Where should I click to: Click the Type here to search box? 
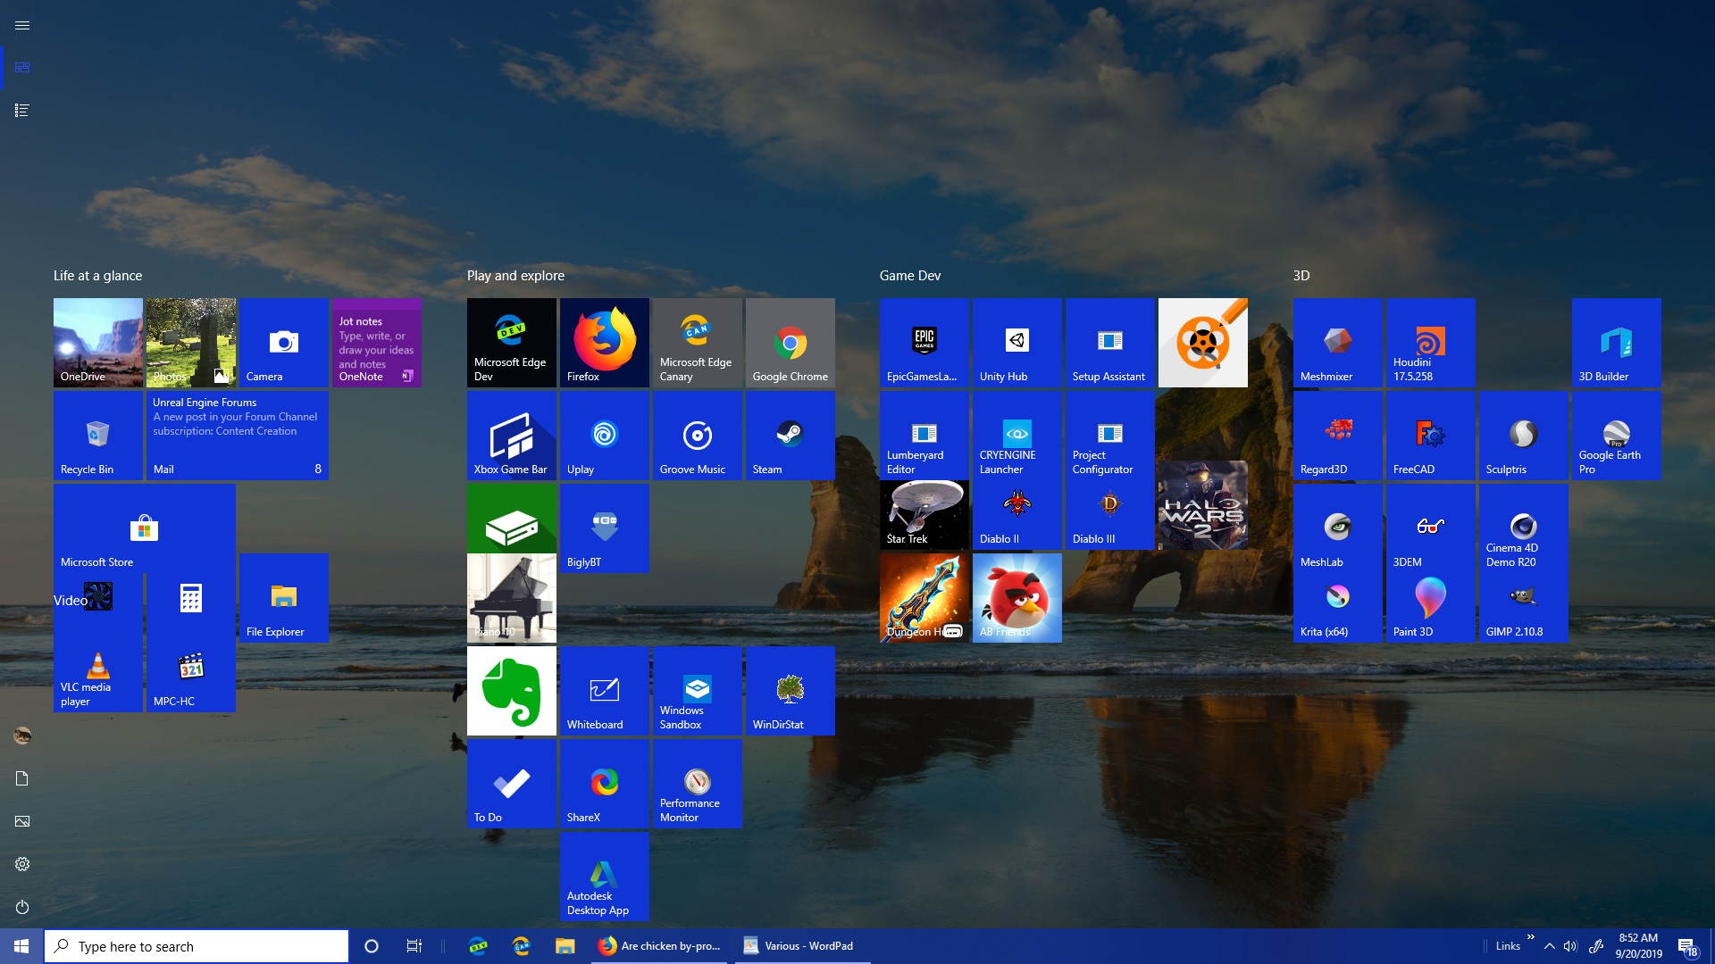[x=196, y=946]
